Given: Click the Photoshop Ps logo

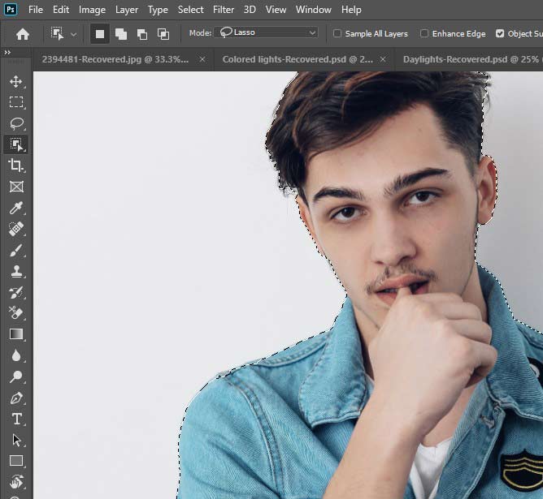Looking at the screenshot, I should pyautogui.click(x=11, y=9).
